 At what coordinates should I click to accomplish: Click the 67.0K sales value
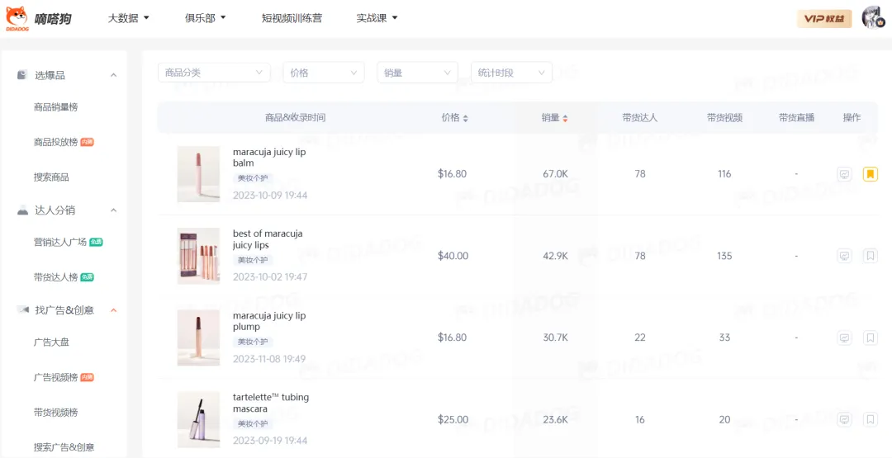point(555,174)
